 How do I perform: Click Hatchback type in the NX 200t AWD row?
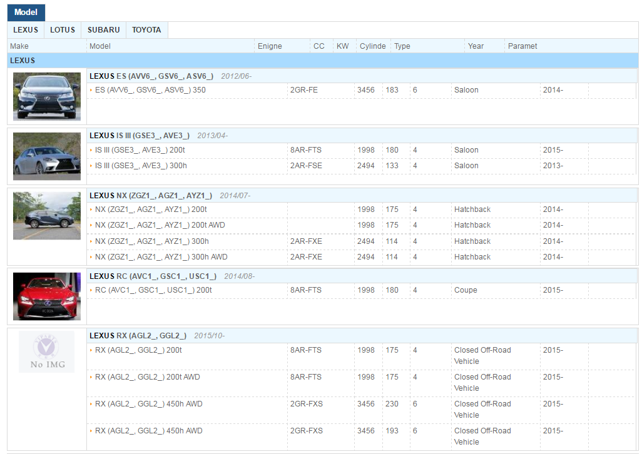(472, 225)
